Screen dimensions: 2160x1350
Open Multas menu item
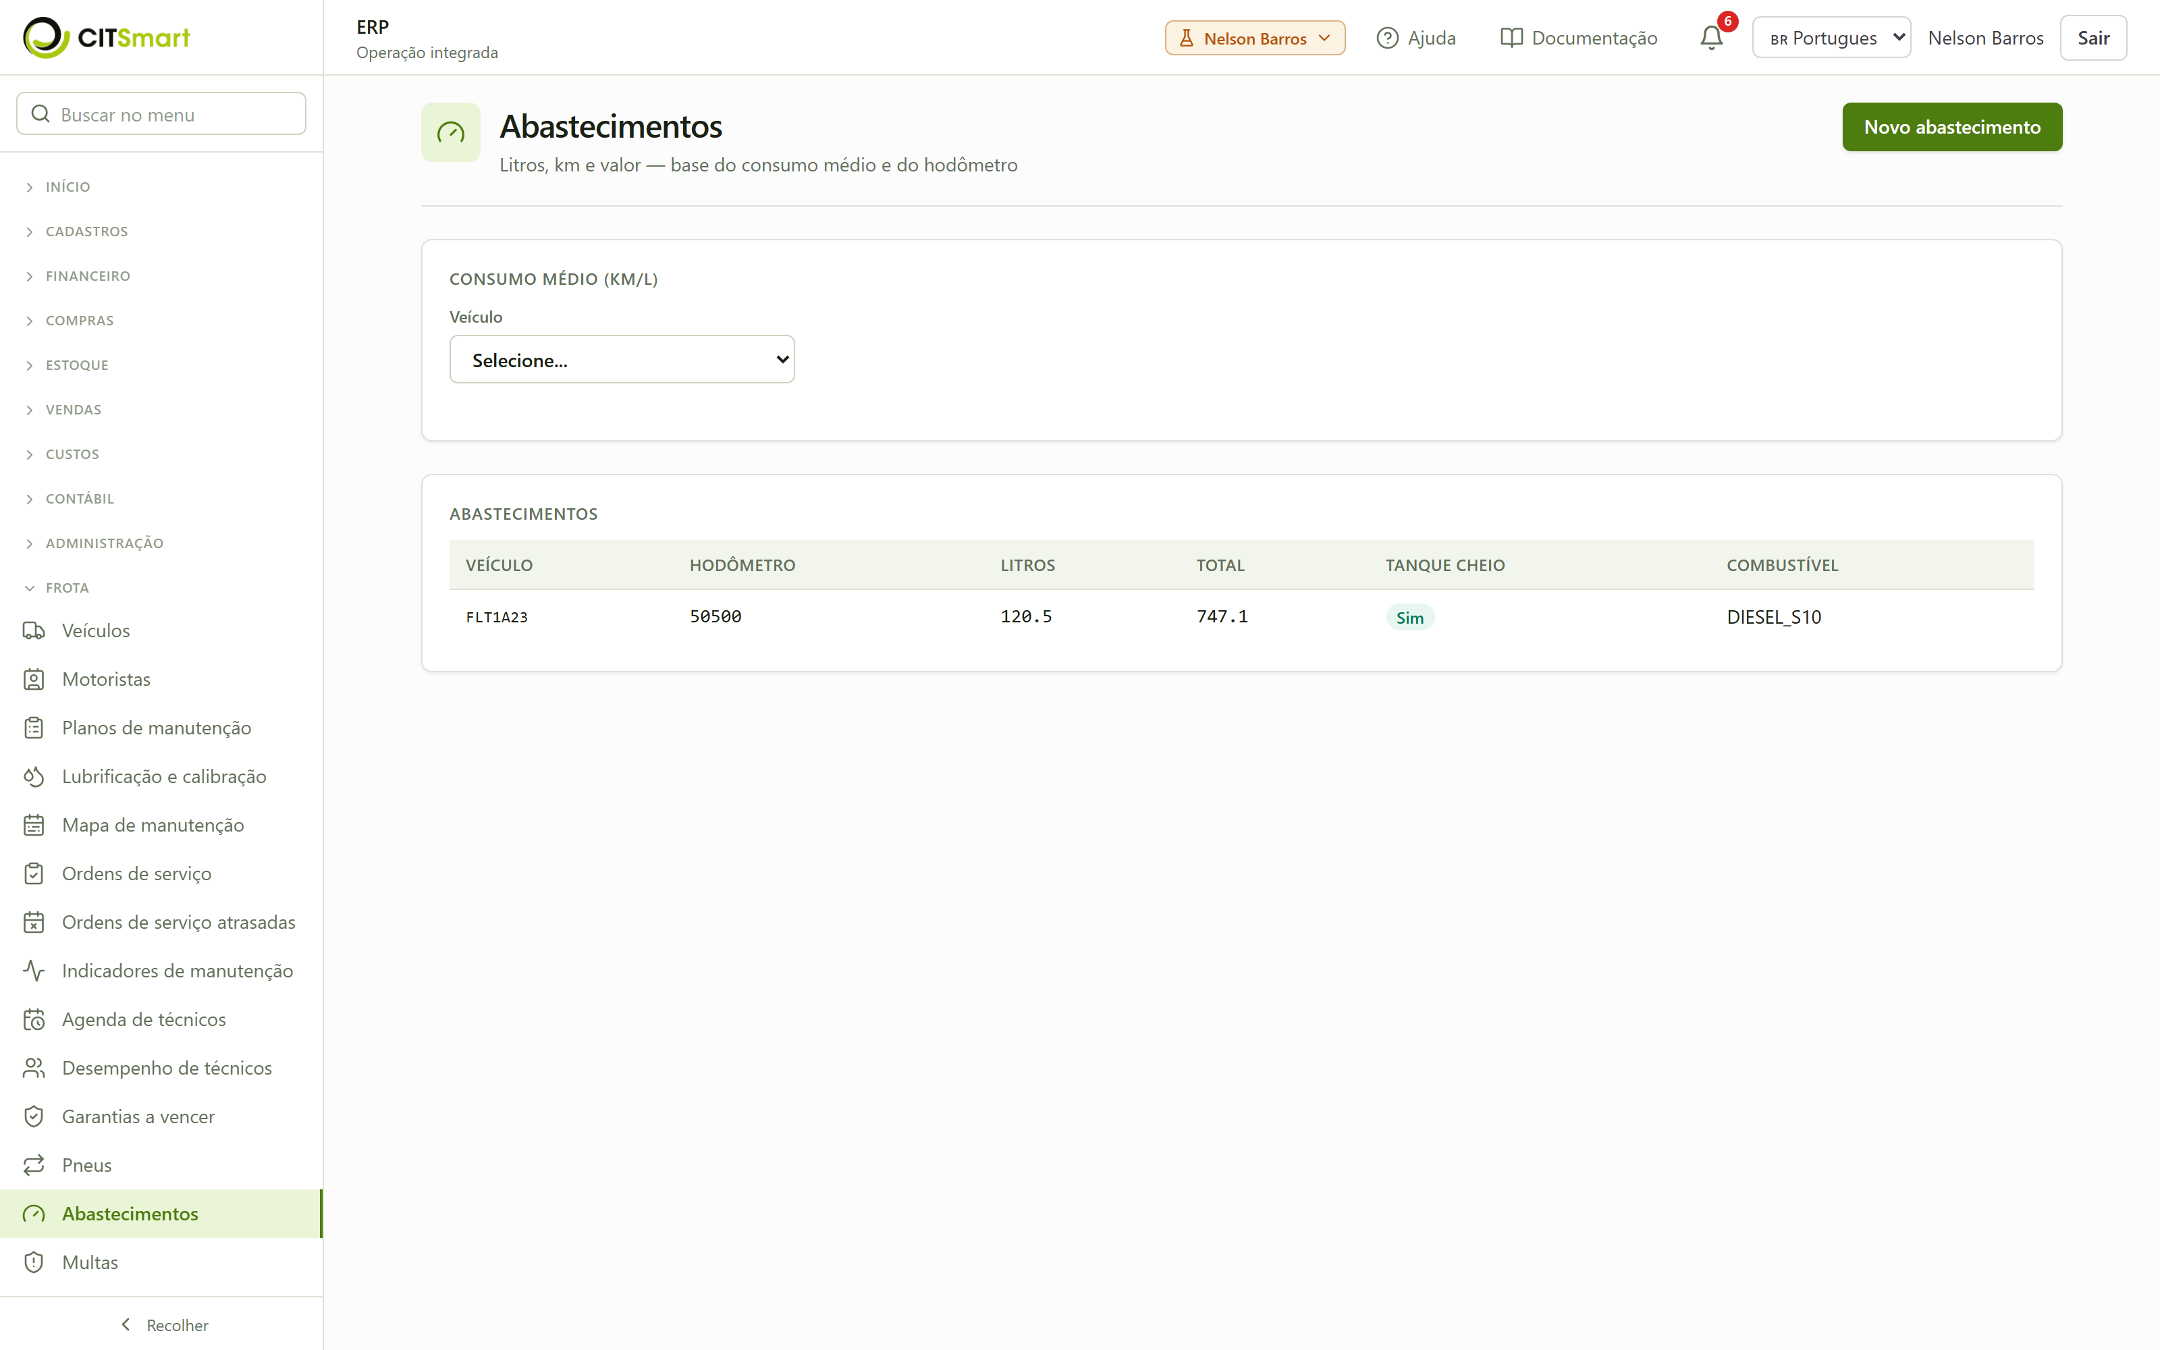(161, 1262)
